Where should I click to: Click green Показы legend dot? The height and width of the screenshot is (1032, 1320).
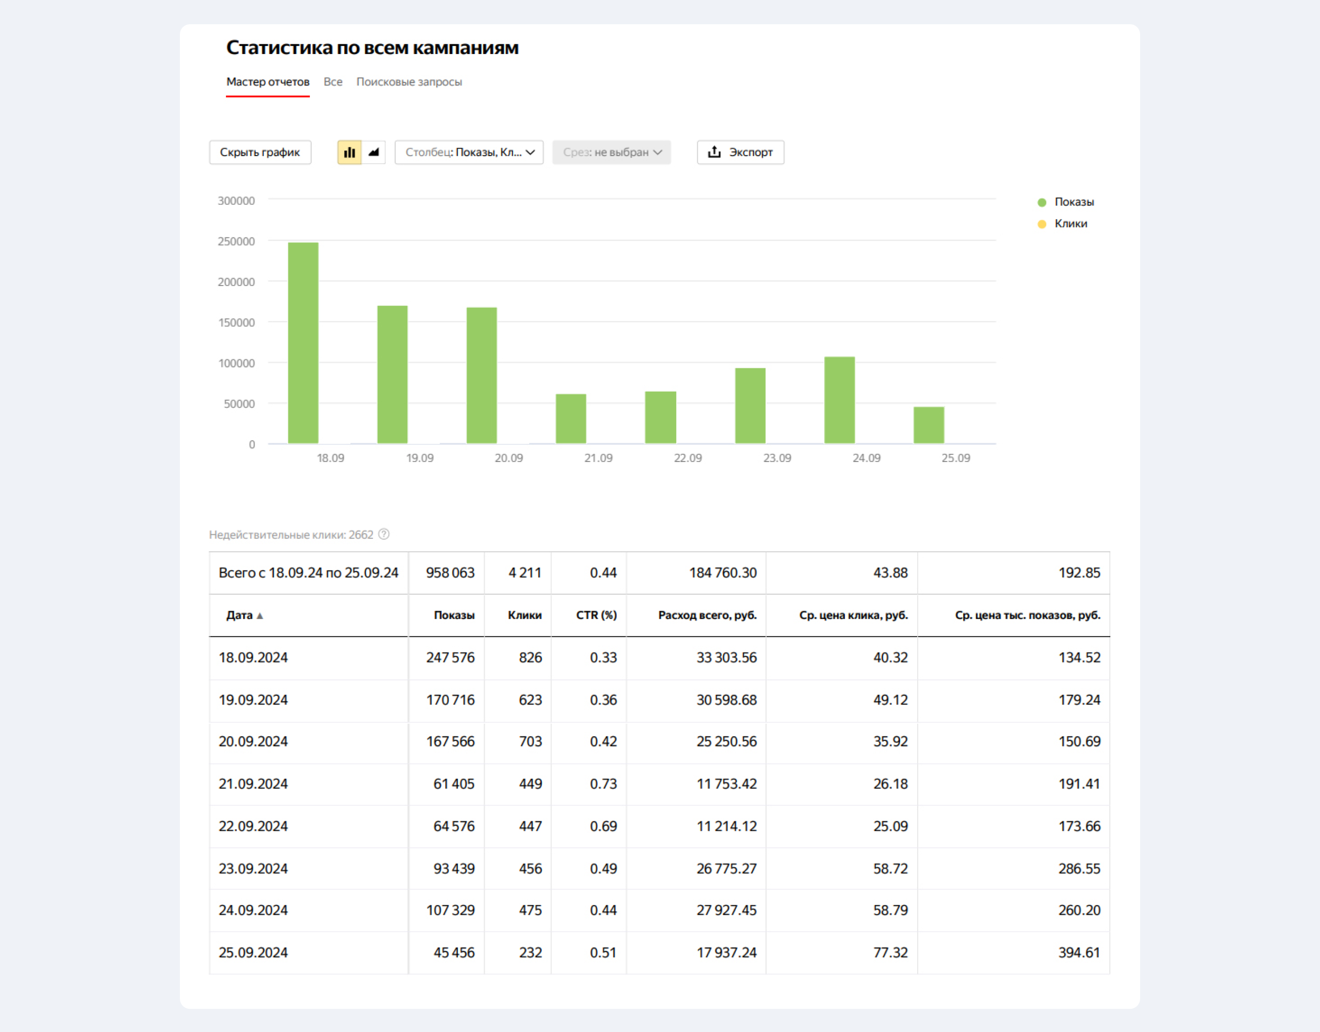(x=1042, y=203)
